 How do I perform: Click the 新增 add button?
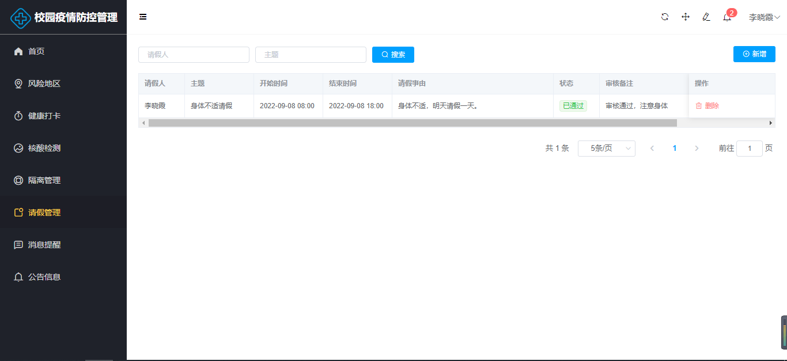754,54
